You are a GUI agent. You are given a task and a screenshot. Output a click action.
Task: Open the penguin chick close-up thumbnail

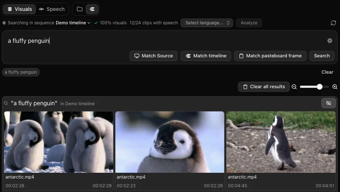click(x=170, y=142)
